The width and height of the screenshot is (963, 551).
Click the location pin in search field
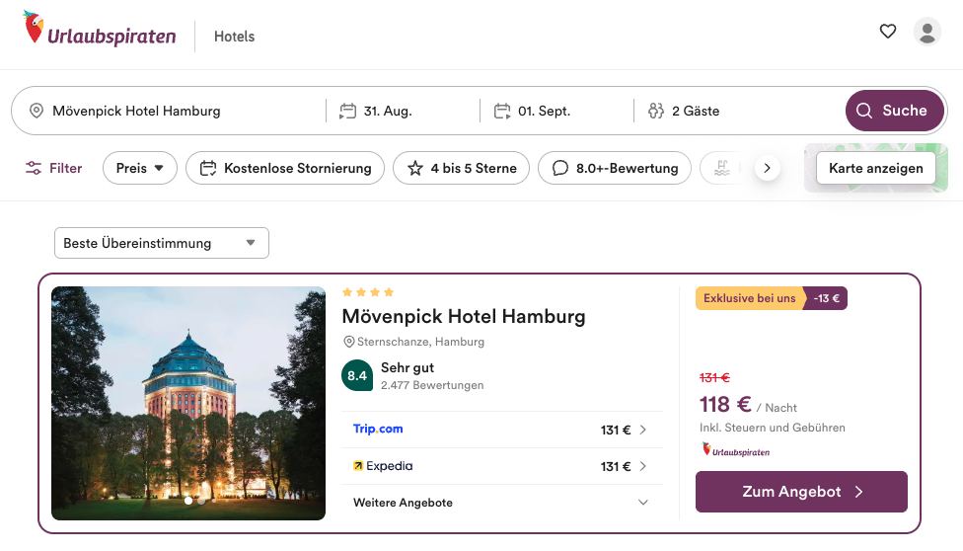point(37,111)
